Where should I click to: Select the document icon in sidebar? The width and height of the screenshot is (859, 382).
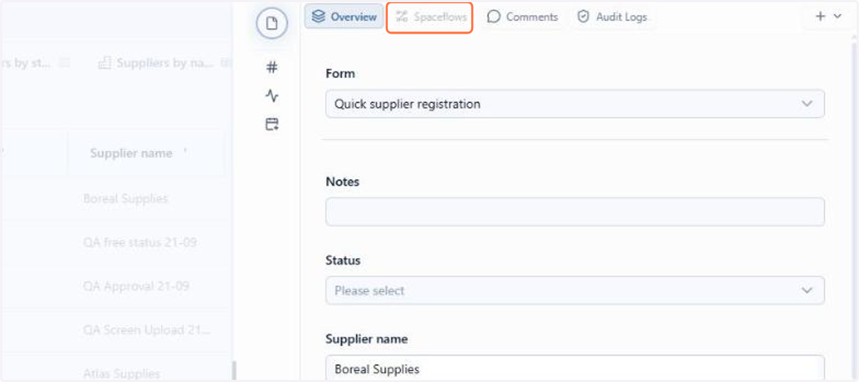[272, 24]
